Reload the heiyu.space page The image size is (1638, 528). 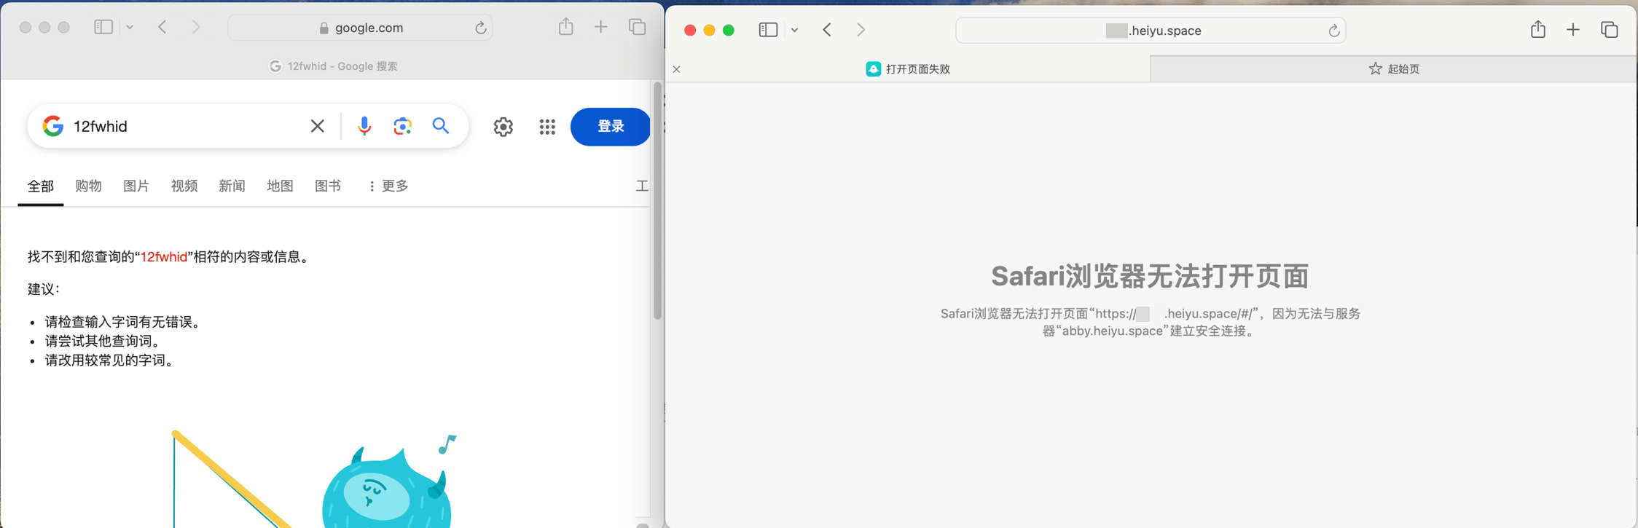1333,31
